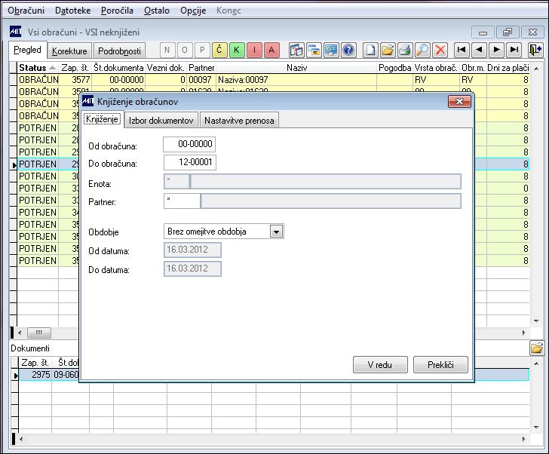Toggle the red A status filter

click(x=271, y=50)
